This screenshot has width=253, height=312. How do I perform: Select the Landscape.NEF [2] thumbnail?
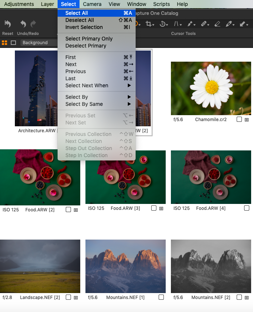40,266
